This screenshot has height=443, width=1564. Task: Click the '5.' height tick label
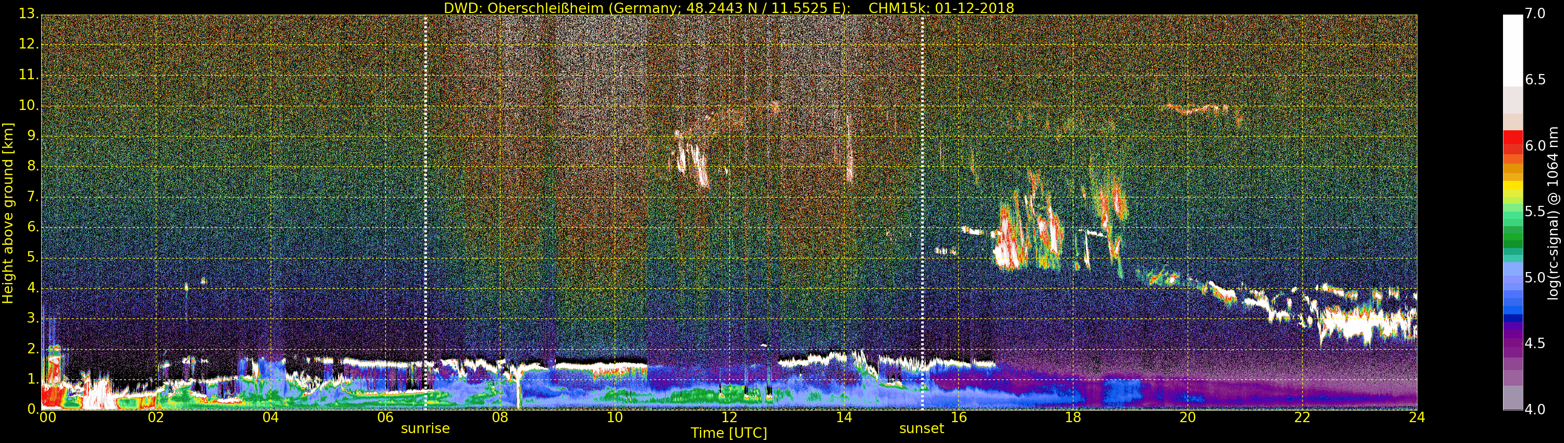tap(33, 257)
